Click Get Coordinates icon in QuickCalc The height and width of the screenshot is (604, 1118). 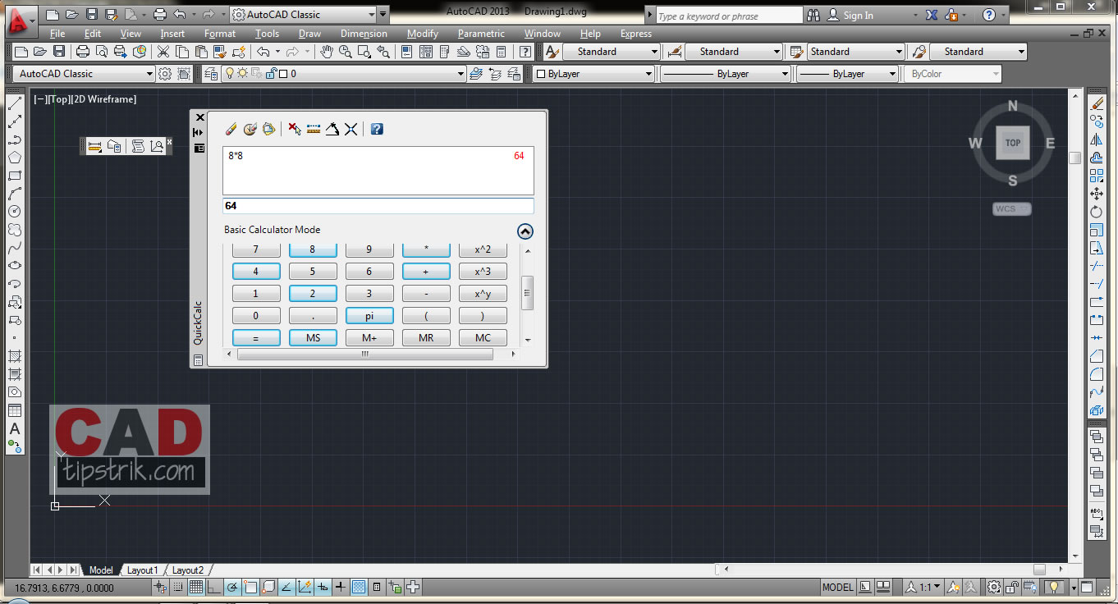[x=295, y=129]
